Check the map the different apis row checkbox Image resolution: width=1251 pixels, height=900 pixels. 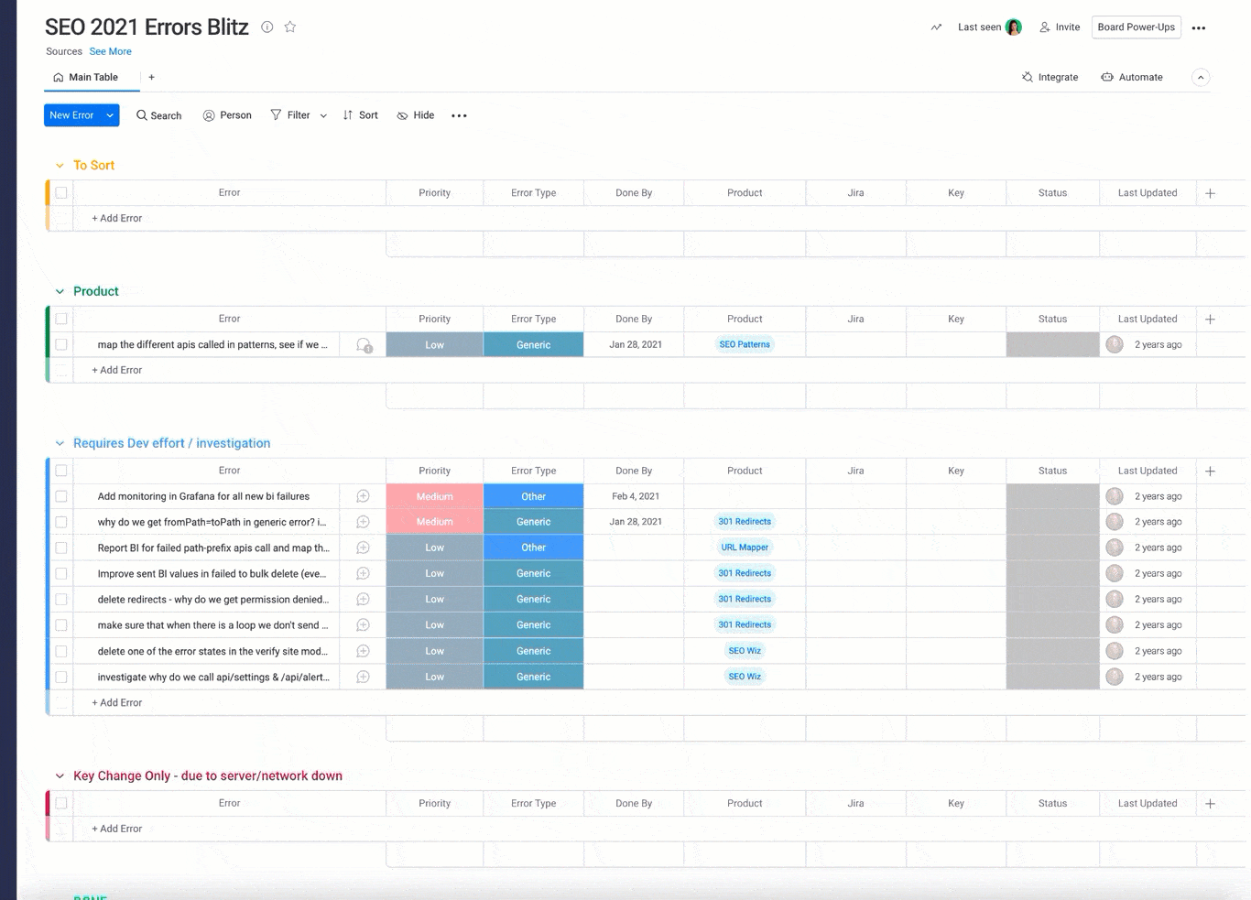click(61, 344)
